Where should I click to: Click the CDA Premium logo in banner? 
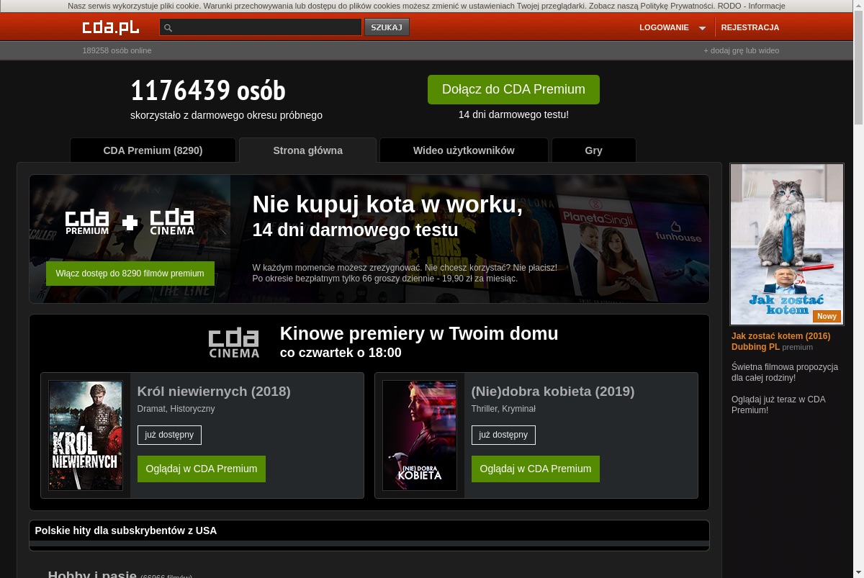[x=87, y=222]
